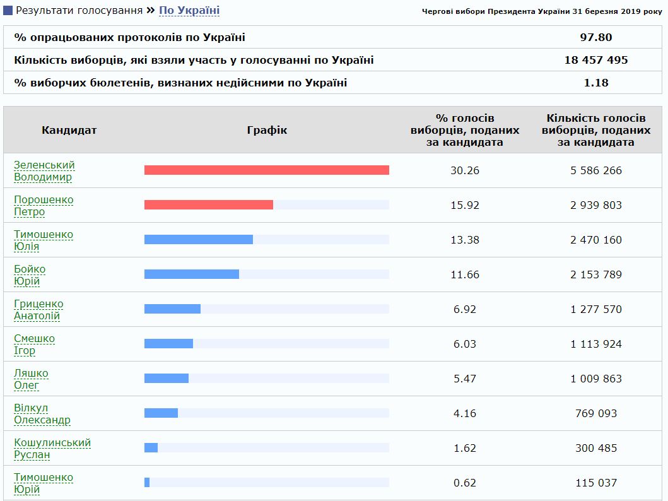668x501 pixels.
Task: Click Poroshenko's red result bar
Action: [208, 205]
